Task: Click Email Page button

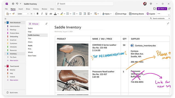Action: 121,14
